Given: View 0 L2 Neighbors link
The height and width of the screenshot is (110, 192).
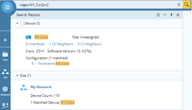Looking at the screenshot, I should pyautogui.click(x=89, y=44).
